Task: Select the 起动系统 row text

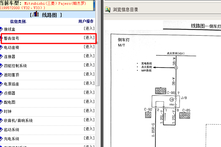Action: pyautogui.click(x=11, y=130)
